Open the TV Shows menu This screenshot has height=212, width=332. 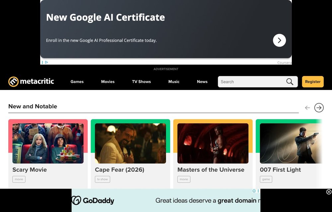click(141, 82)
